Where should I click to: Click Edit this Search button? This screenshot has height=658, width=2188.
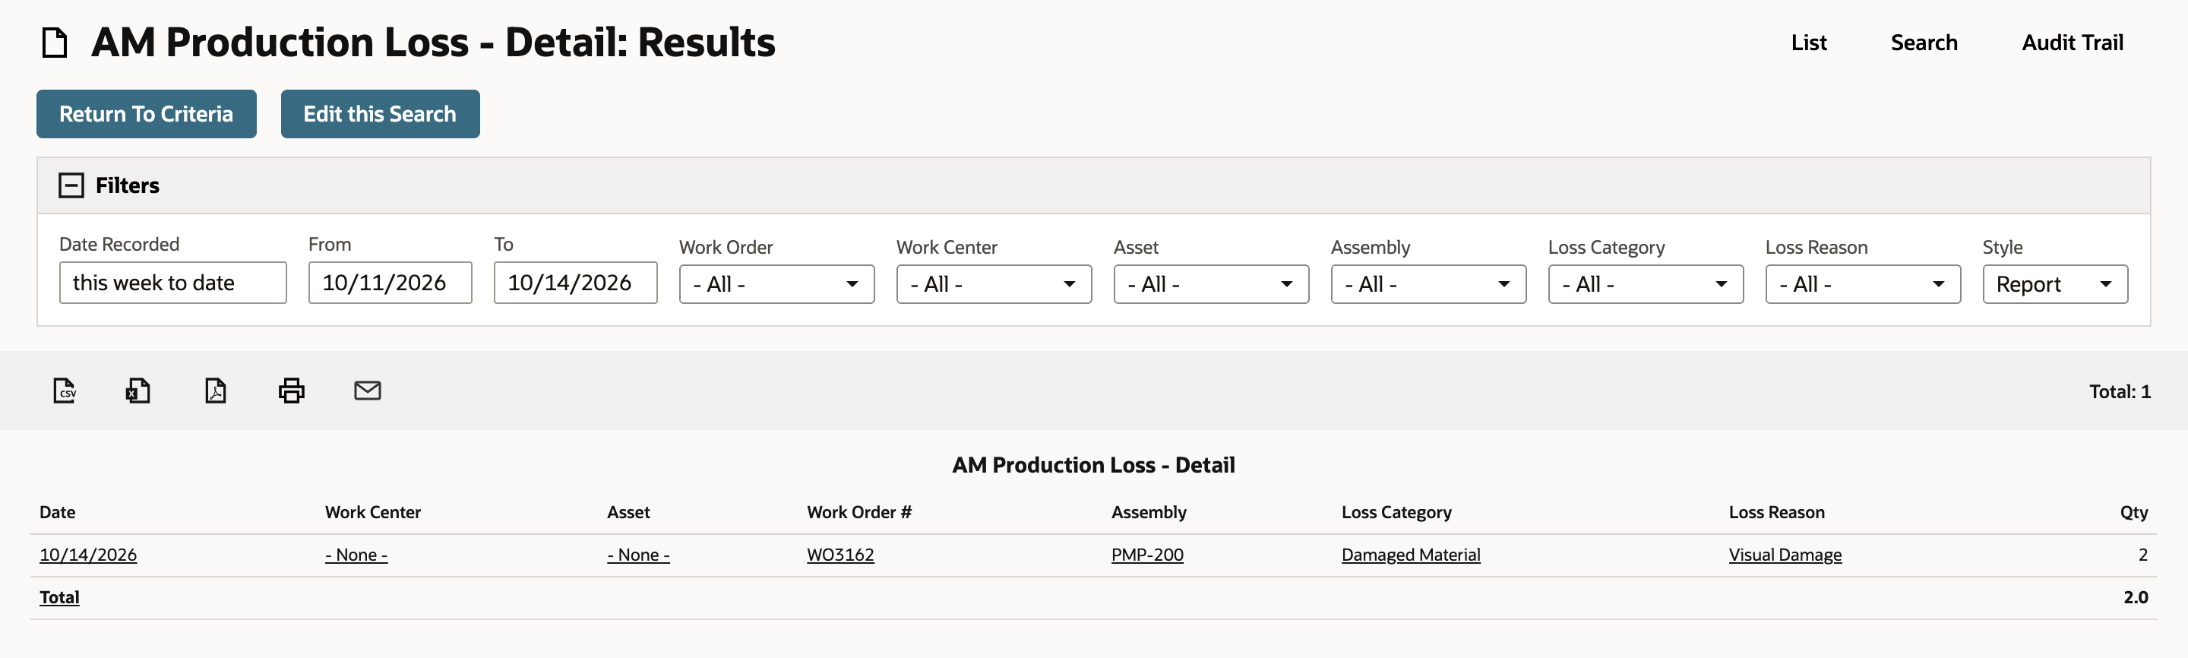click(x=380, y=114)
